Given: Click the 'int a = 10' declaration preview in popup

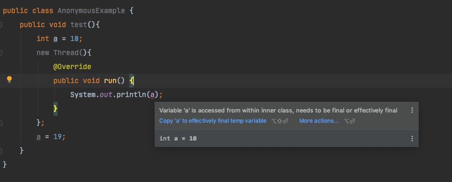Looking at the screenshot, I should pos(178,139).
